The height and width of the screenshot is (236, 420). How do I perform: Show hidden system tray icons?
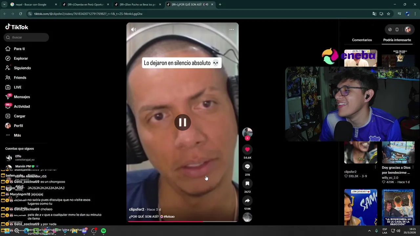[369, 231]
